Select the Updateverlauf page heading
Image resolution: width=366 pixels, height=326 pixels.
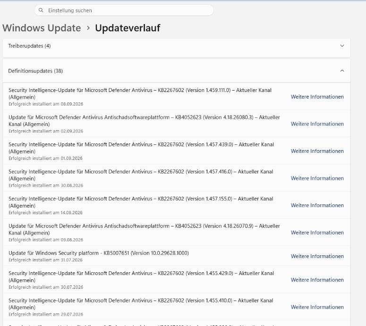128,28
